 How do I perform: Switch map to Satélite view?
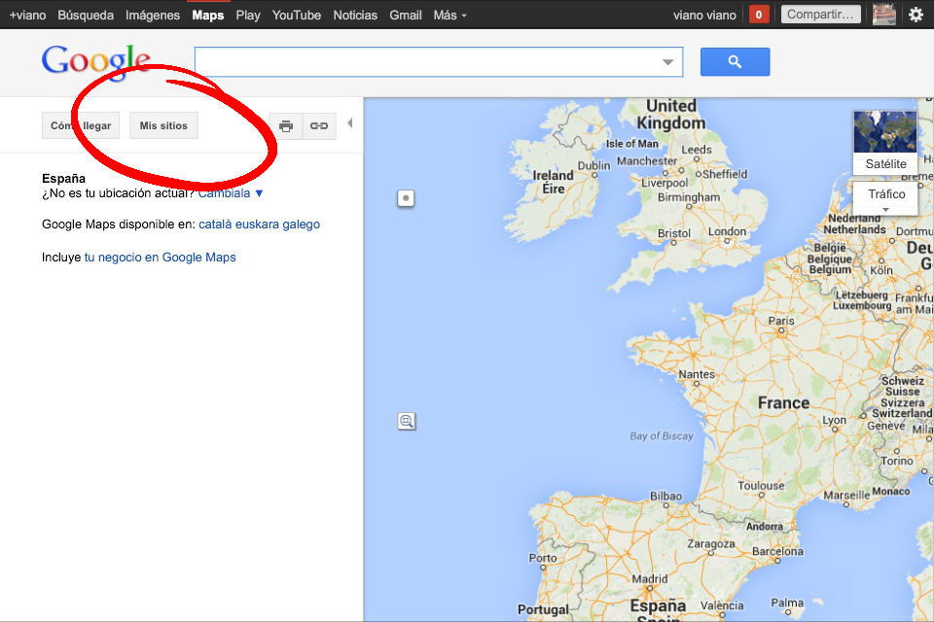click(x=885, y=143)
